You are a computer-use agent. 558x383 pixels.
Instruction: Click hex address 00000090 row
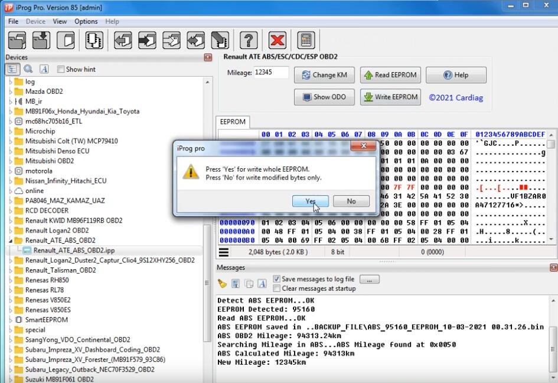click(x=237, y=222)
